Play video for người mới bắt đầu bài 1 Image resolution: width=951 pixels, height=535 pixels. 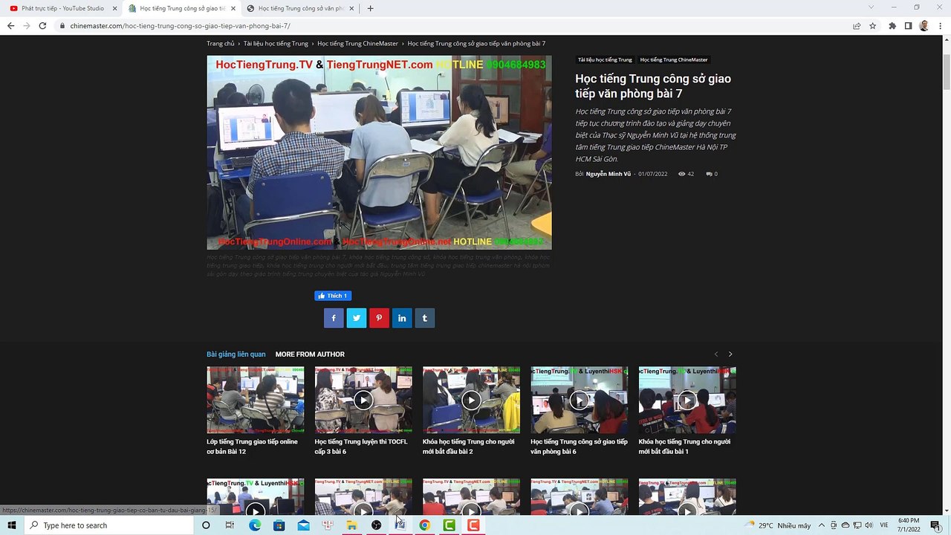(x=687, y=401)
